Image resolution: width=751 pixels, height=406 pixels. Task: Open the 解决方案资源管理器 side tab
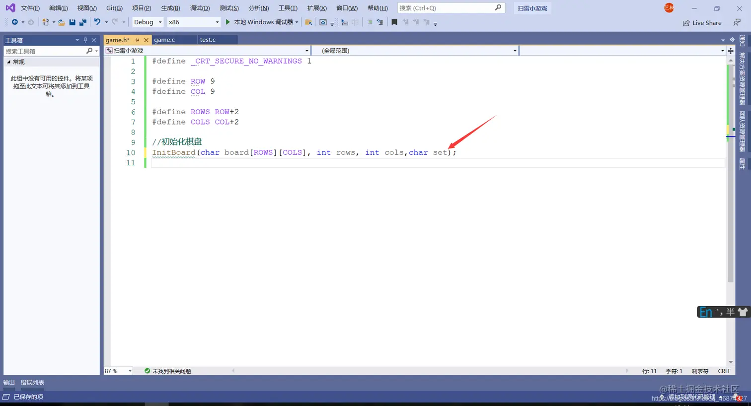742,78
